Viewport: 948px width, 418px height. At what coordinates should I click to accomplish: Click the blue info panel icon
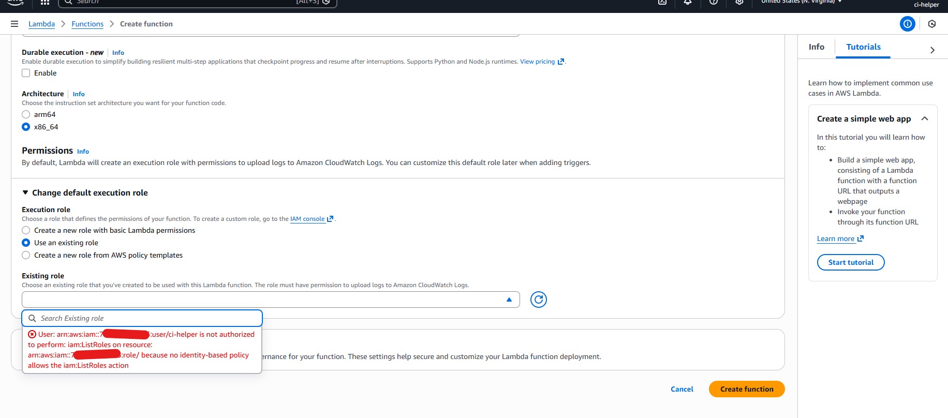pyautogui.click(x=907, y=24)
